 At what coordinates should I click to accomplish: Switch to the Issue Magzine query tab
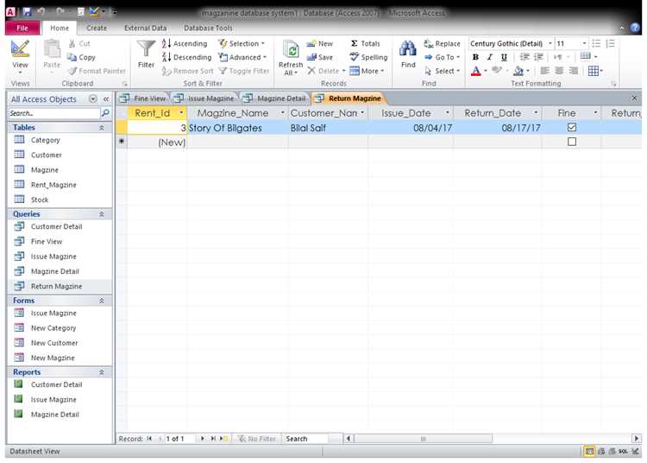[204, 98]
